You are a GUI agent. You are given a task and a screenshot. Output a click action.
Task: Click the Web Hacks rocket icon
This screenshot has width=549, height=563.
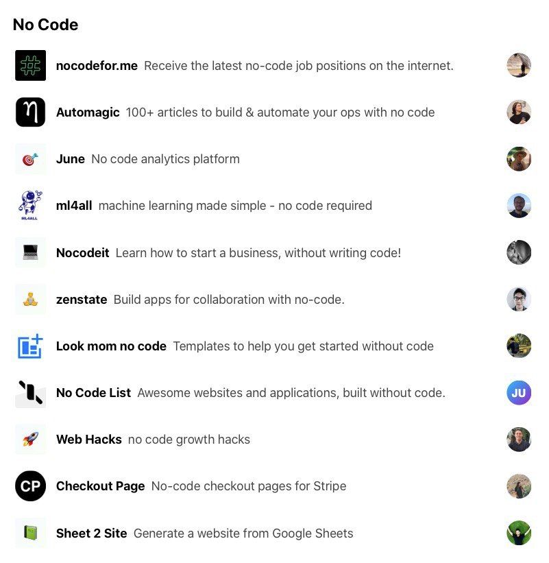(30, 440)
